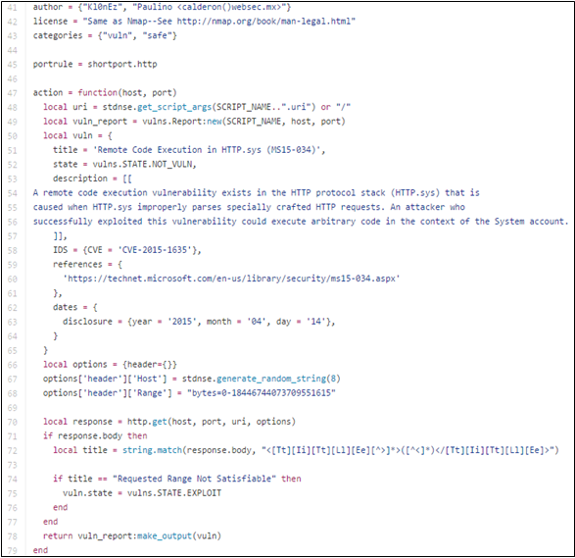Viewport: 575px width, 558px height.
Task: Click the words 'protocol stack' on line 54
Action: pos(351,193)
